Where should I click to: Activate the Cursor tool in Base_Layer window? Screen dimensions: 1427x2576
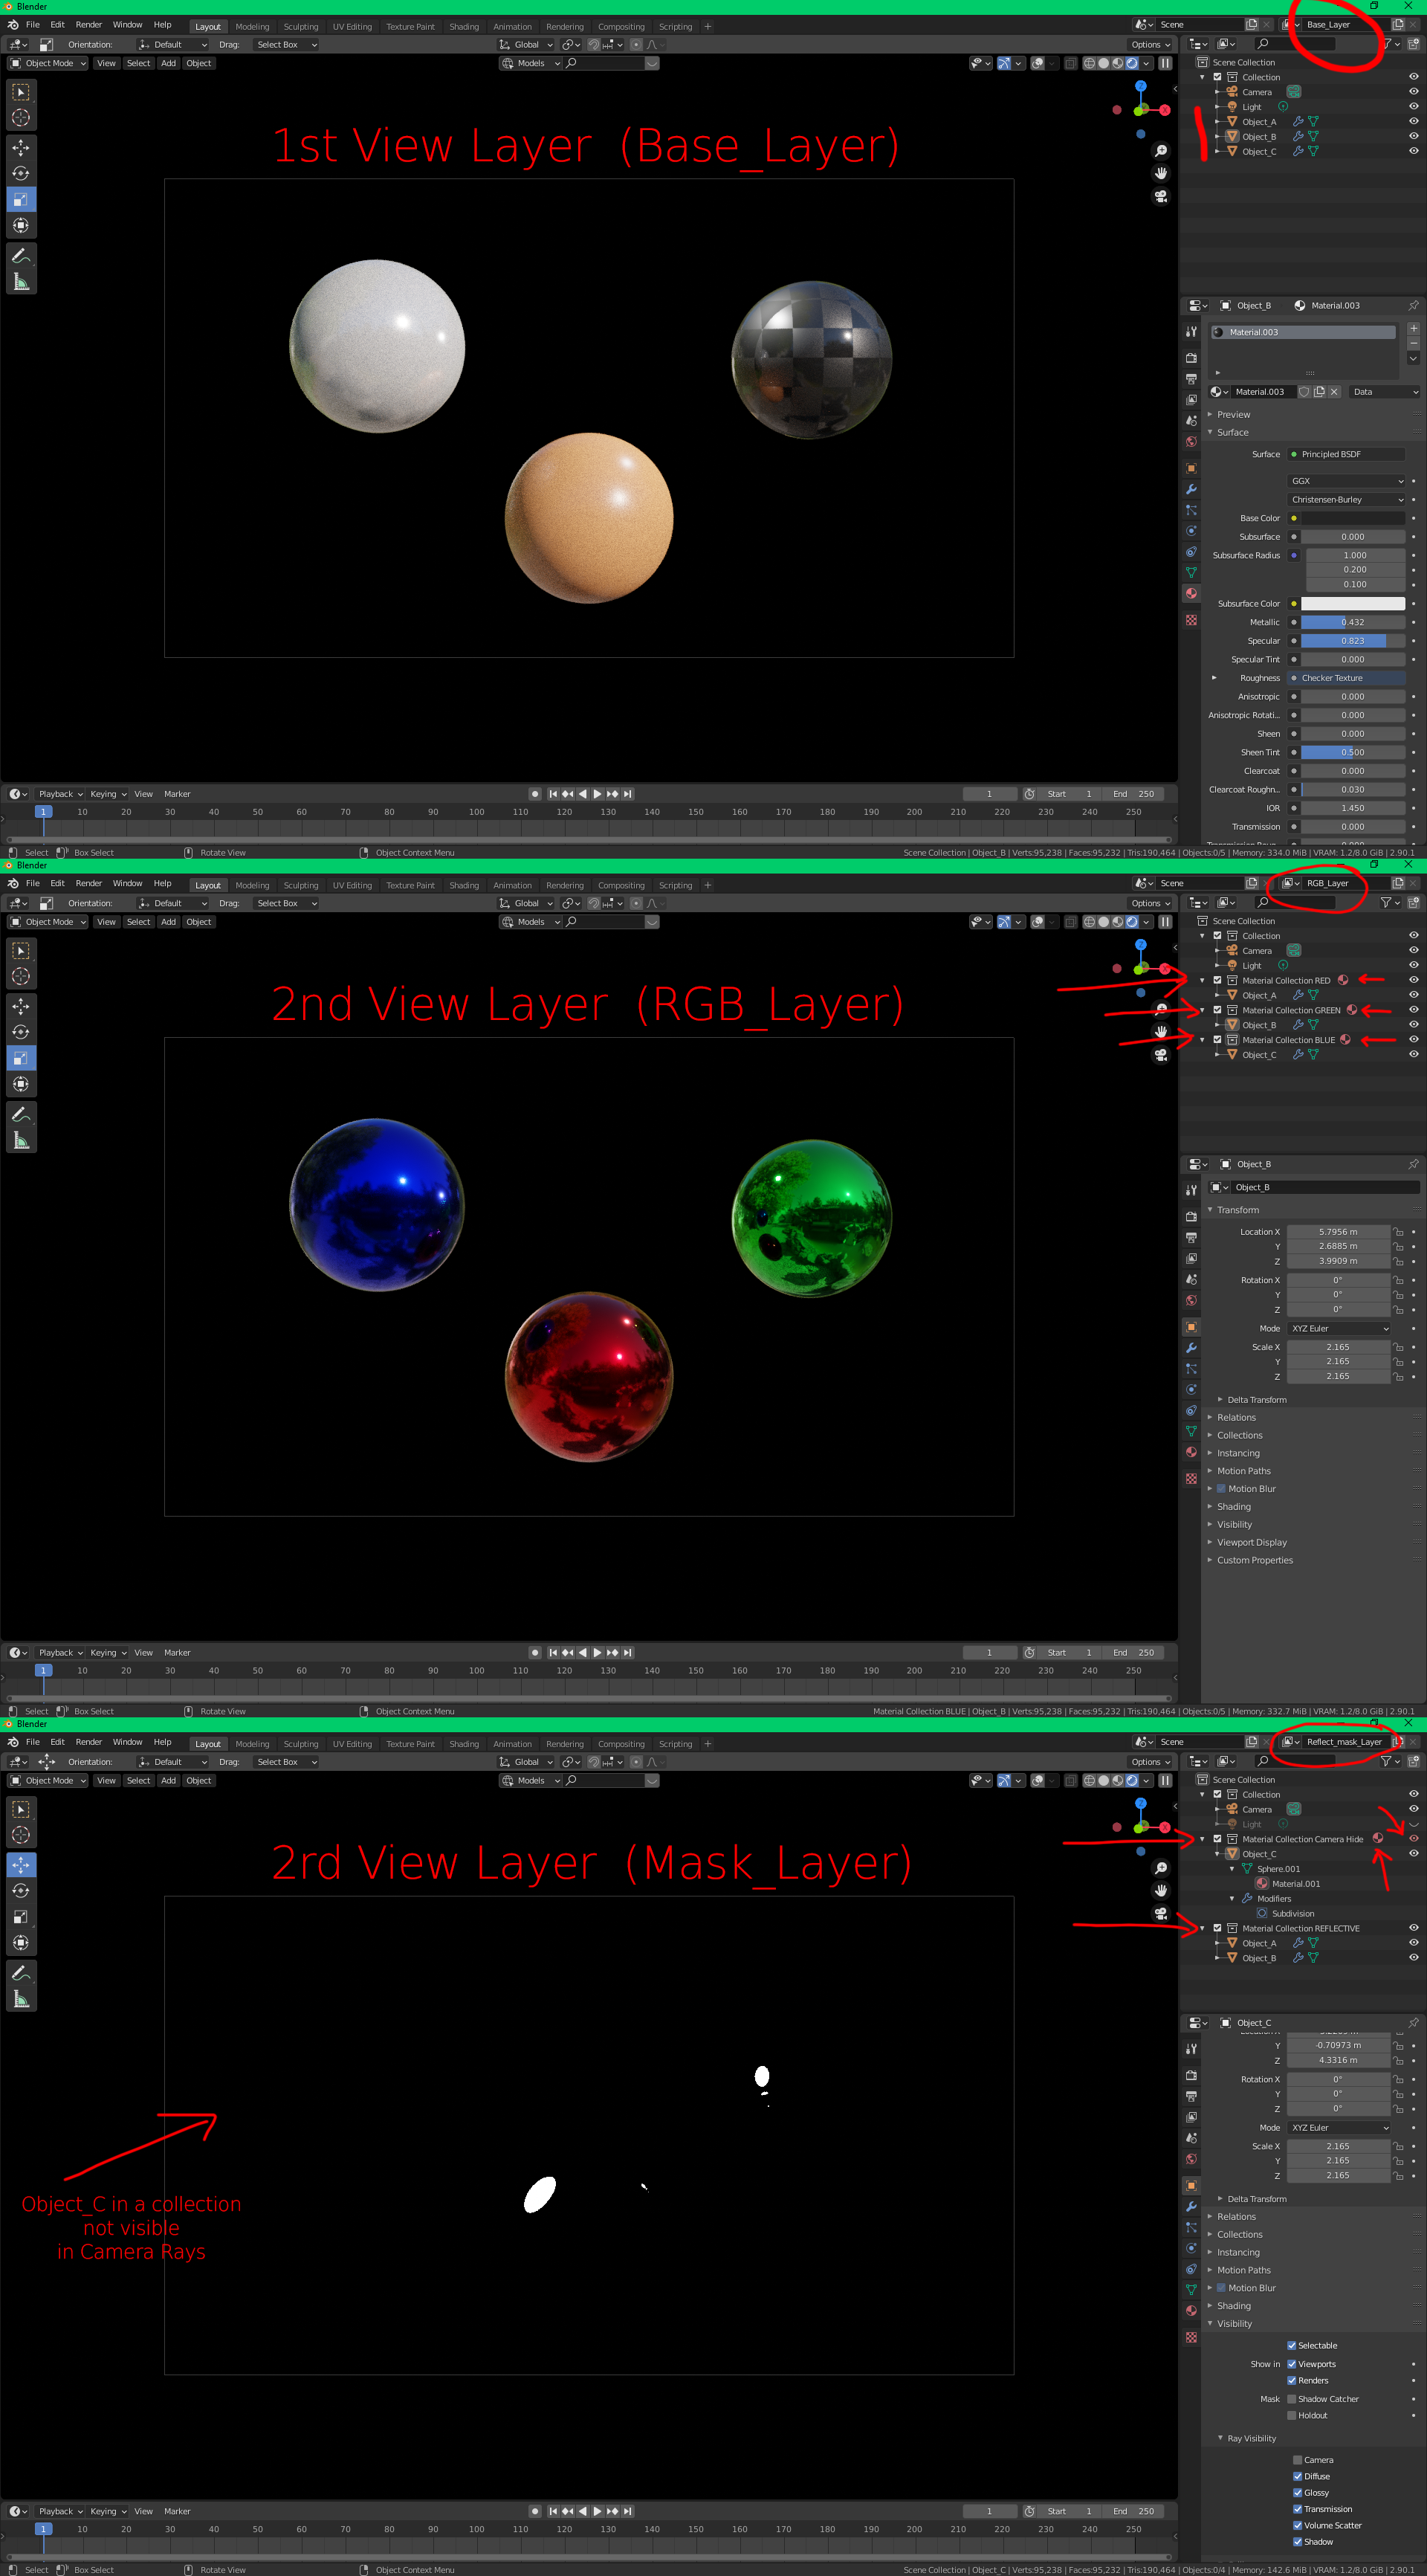tap(21, 118)
